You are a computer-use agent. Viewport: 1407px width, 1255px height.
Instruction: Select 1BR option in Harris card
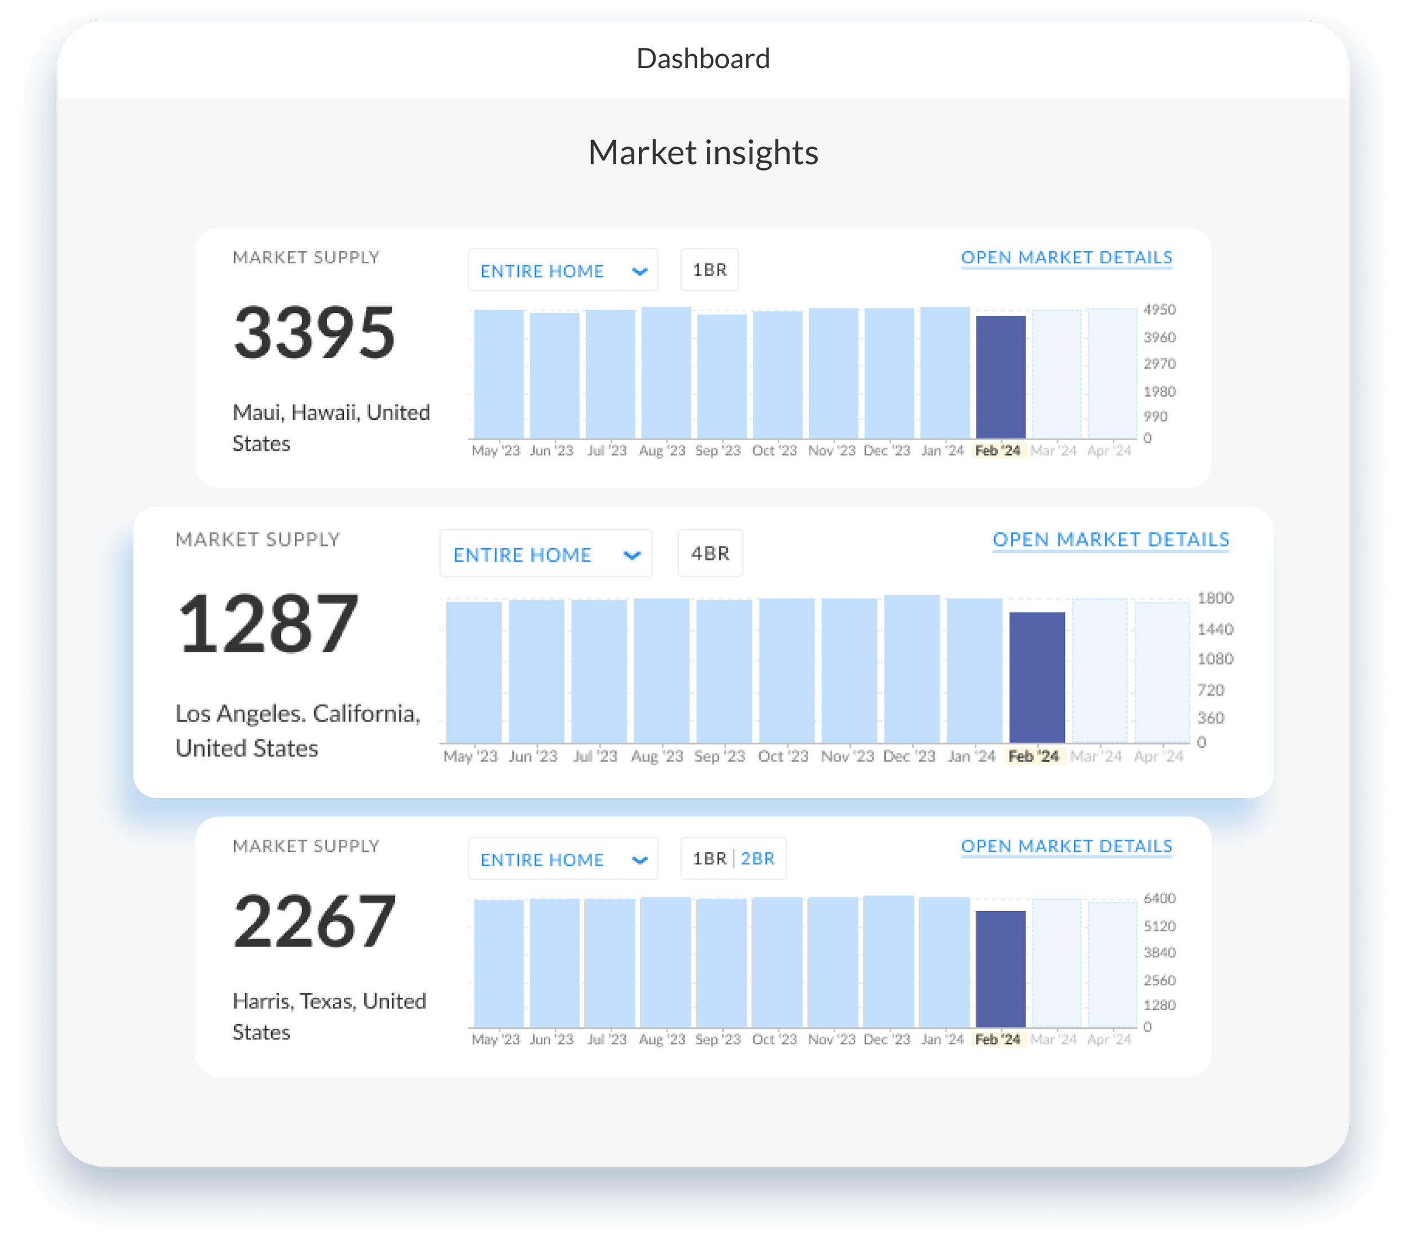click(710, 859)
